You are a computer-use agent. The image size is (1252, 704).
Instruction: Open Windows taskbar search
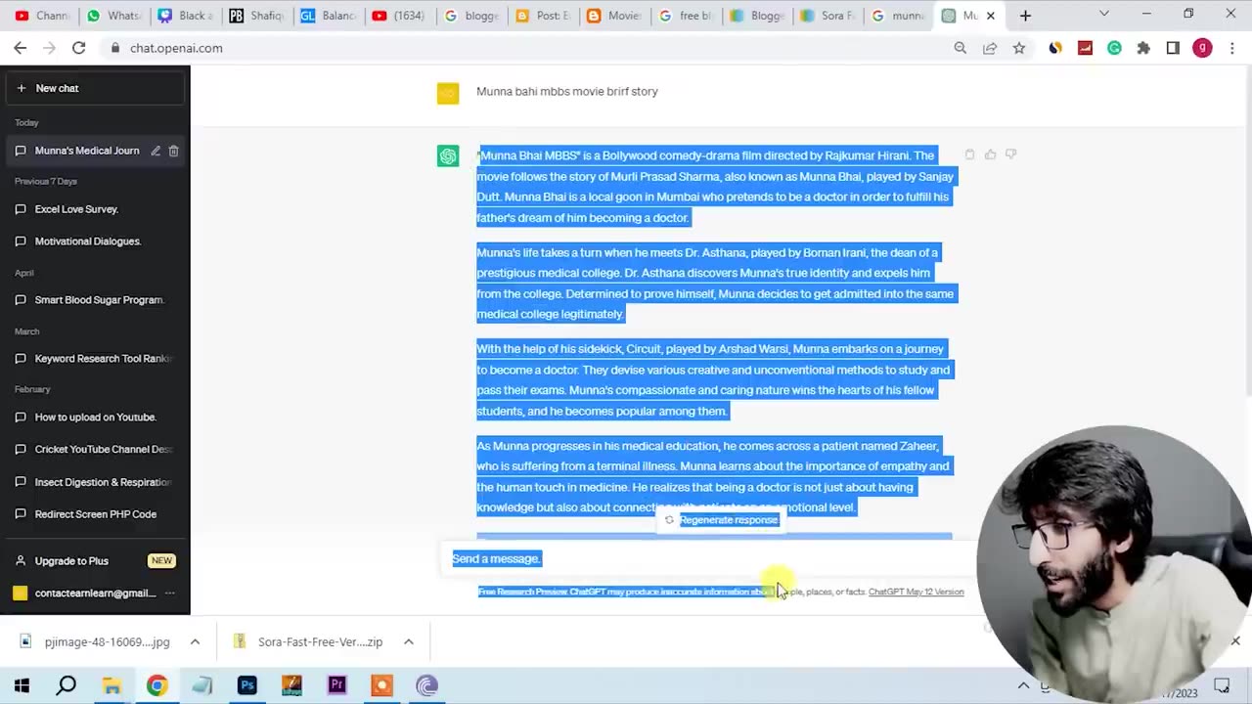point(66,685)
